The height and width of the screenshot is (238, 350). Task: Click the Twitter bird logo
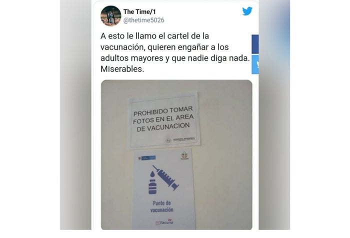247,11
